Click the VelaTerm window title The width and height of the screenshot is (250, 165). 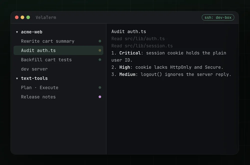pos(46,17)
